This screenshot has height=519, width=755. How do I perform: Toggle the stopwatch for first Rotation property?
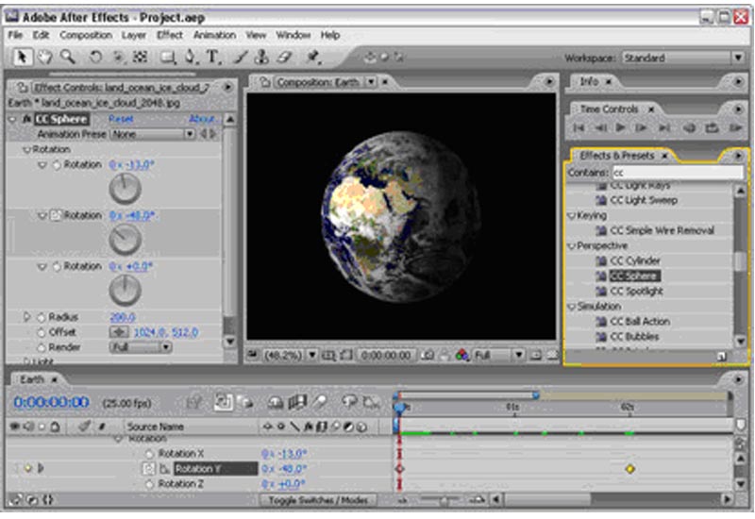tap(57, 164)
